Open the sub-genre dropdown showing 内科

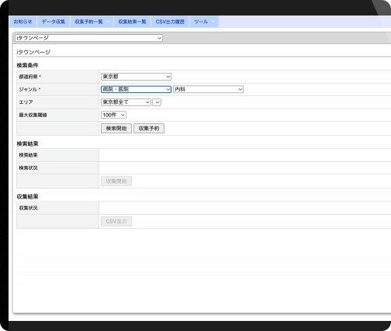pyautogui.click(x=208, y=89)
